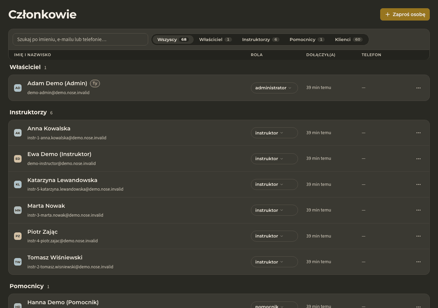Open Anna Kowalska's instruktor role dropdown
The image size is (438, 308).
274,133
